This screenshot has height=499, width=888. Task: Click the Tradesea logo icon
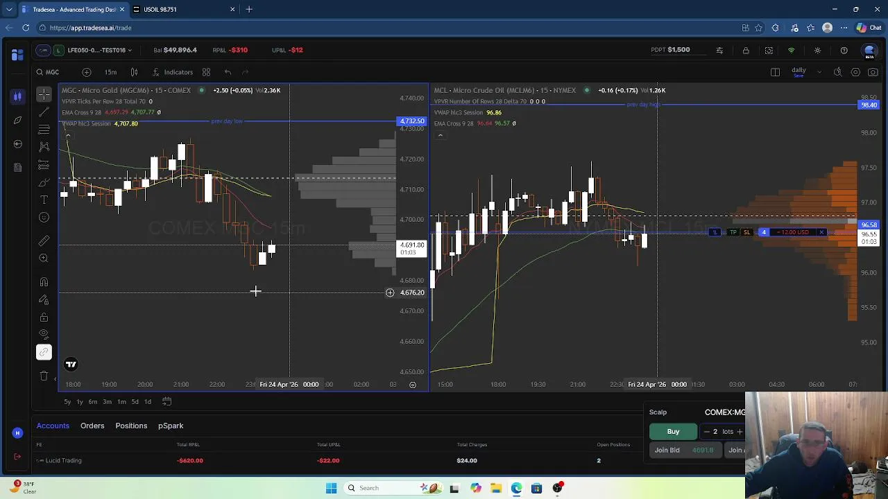tap(17, 54)
